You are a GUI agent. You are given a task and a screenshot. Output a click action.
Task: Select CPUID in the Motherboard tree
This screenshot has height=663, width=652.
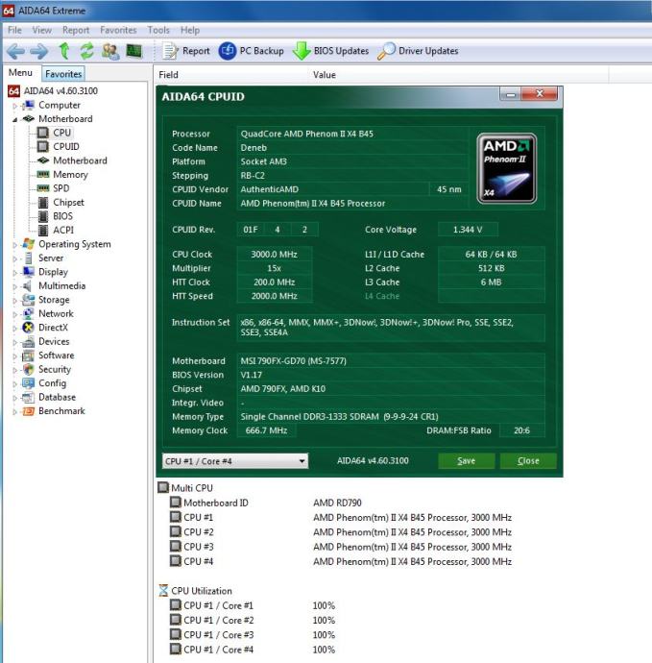(x=65, y=147)
